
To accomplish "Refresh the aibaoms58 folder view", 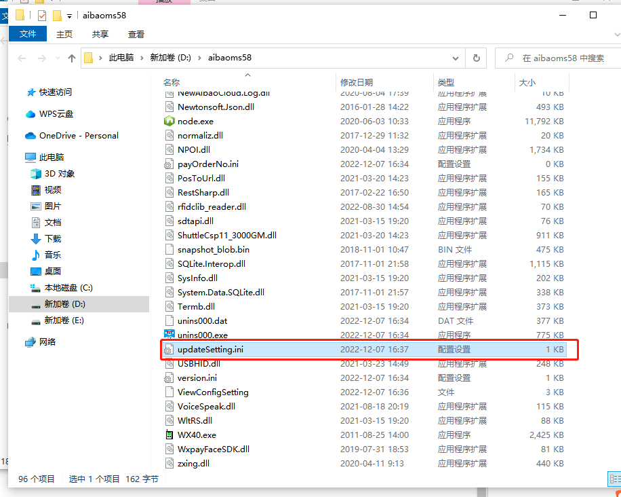I will tap(477, 58).
